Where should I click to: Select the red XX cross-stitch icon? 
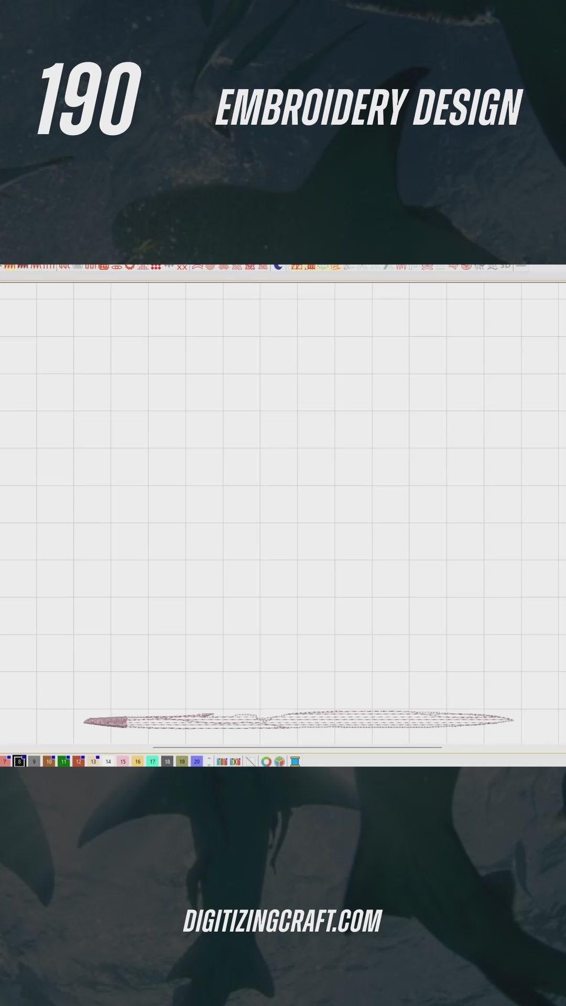tap(182, 267)
